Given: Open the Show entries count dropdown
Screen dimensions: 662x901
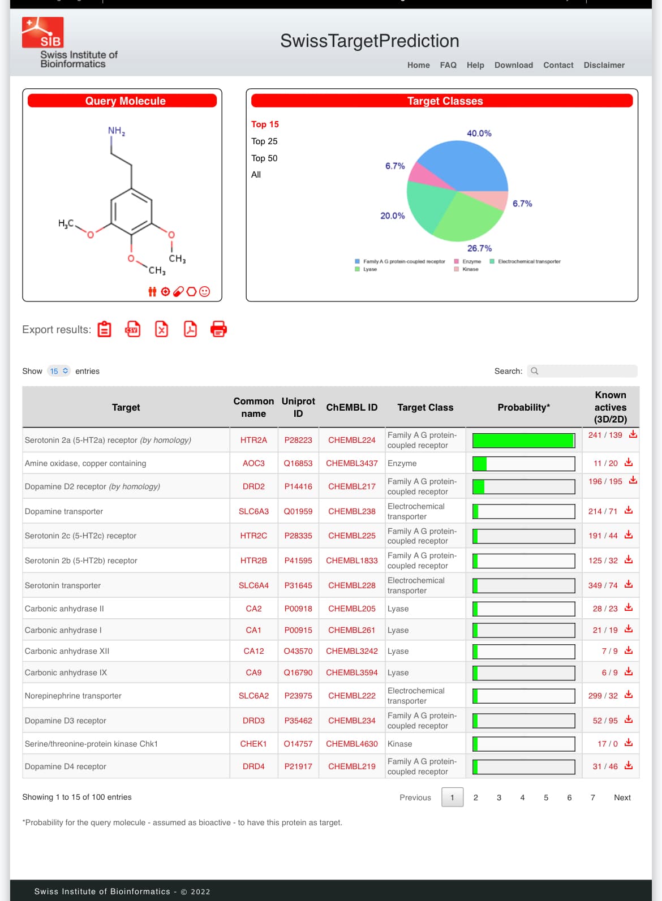Looking at the screenshot, I should pos(59,371).
